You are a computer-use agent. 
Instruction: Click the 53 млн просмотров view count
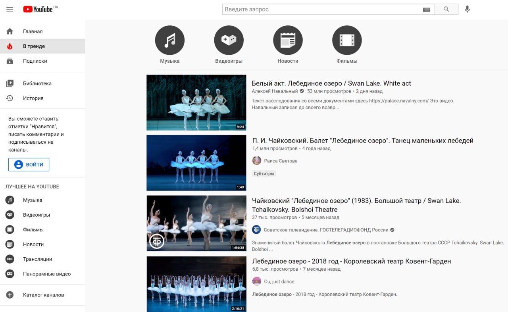(329, 91)
